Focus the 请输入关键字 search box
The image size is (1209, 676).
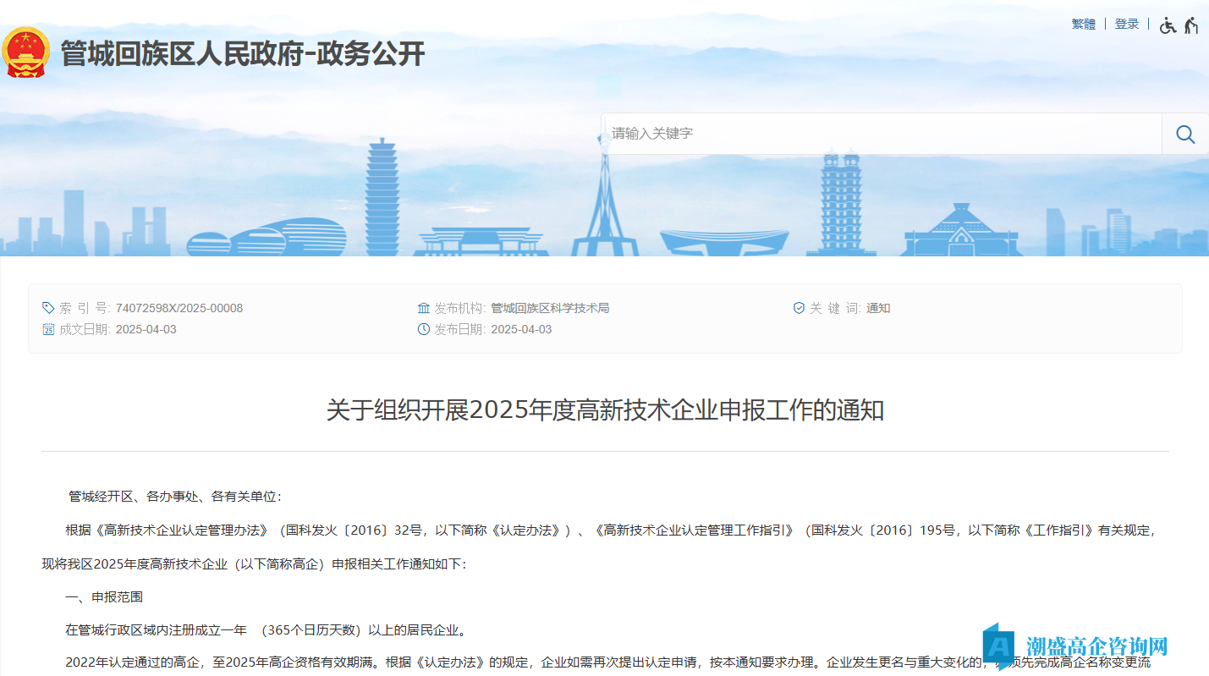tap(880, 134)
